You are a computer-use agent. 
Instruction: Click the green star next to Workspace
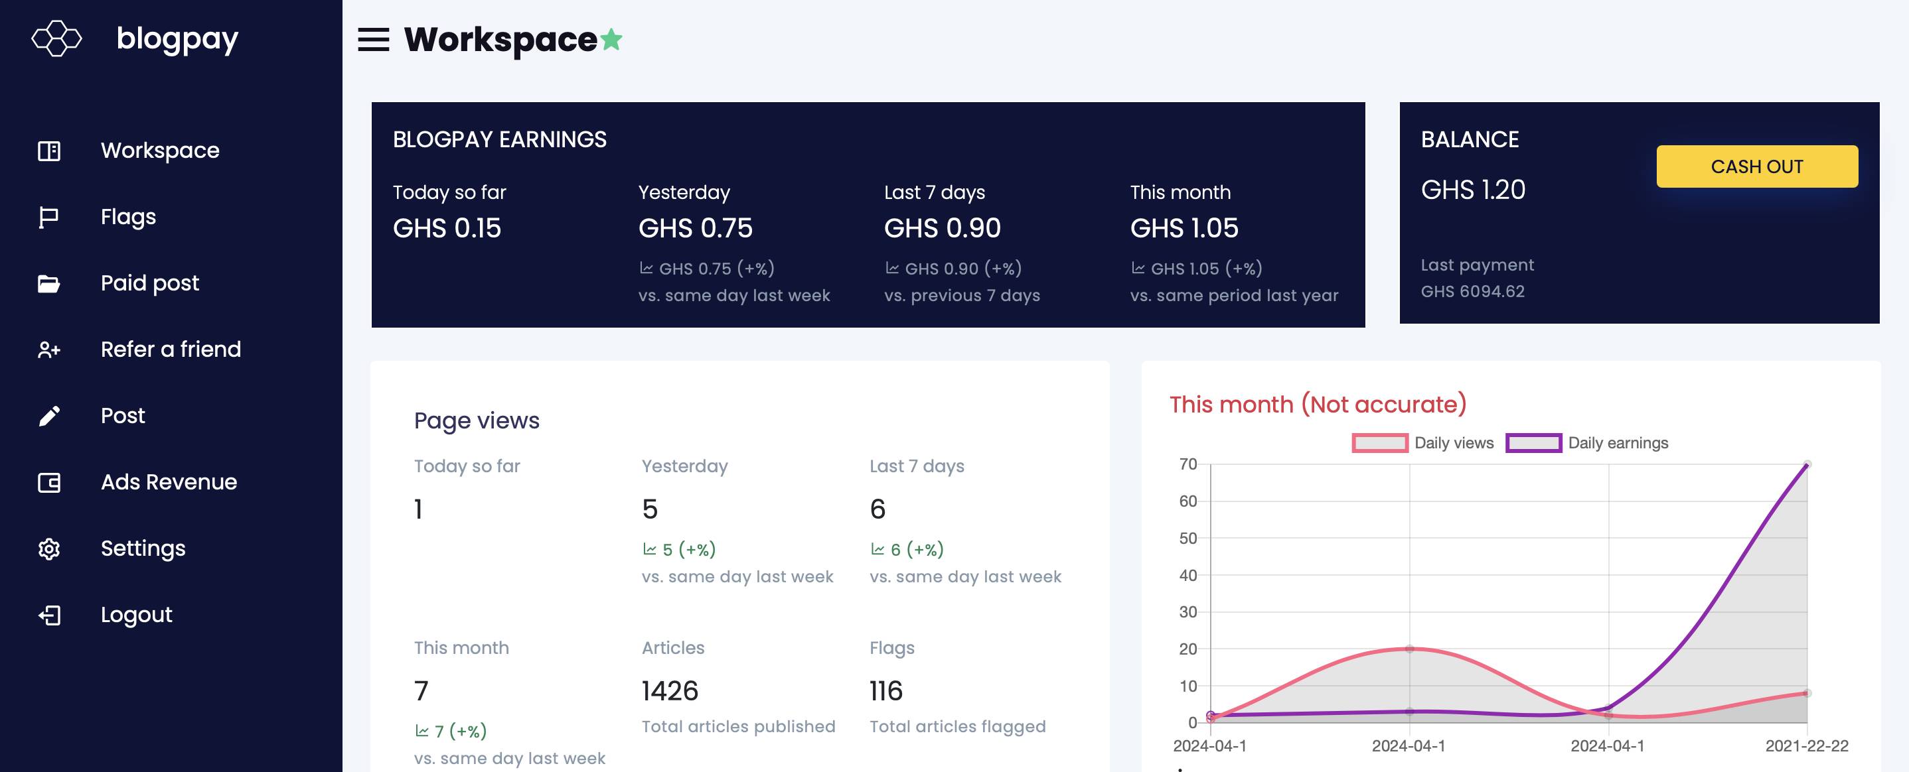[x=611, y=39]
